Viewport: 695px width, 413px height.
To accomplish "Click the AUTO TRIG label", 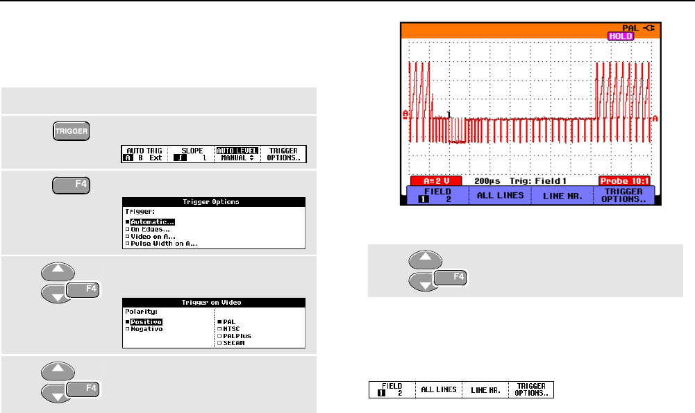I will pyautogui.click(x=144, y=151).
